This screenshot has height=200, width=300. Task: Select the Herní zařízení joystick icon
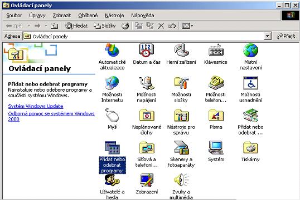click(x=181, y=51)
